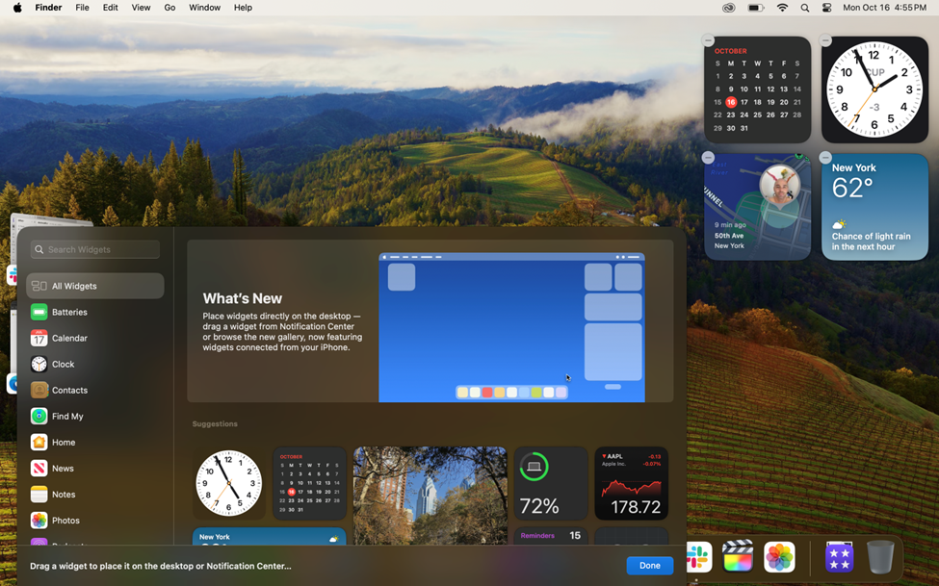This screenshot has width=939, height=586.
Task: Click date 16 in desktop calendar widget
Action: click(x=731, y=102)
